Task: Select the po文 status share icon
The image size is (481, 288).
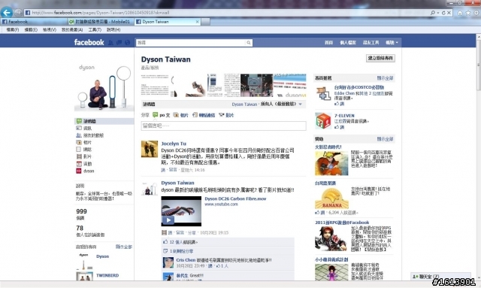Action: pyautogui.click(x=156, y=115)
